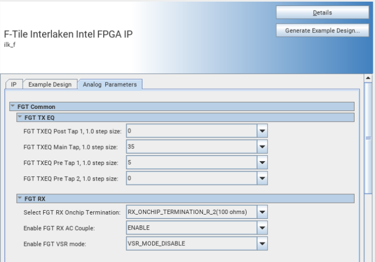Click the 'FGT TXEQ Pre Tap 1, 1.0 step size:' label
The height and width of the screenshot is (262, 375).
(71, 163)
